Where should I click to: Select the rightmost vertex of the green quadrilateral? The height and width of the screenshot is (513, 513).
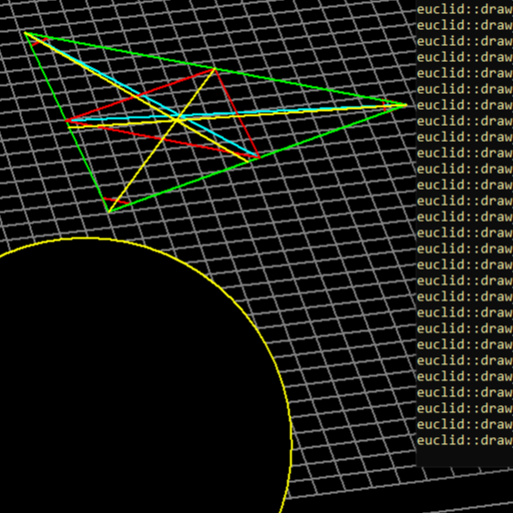click(406, 106)
